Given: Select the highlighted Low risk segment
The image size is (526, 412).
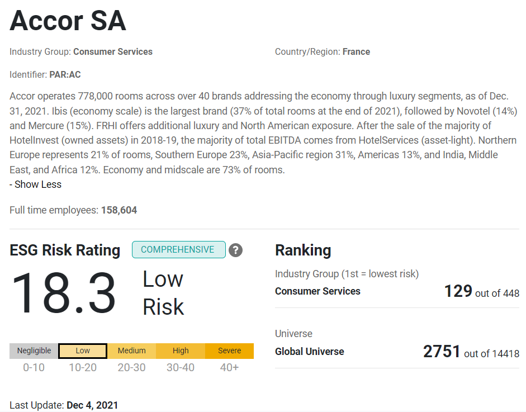Looking at the screenshot, I should click(x=83, y=351).
